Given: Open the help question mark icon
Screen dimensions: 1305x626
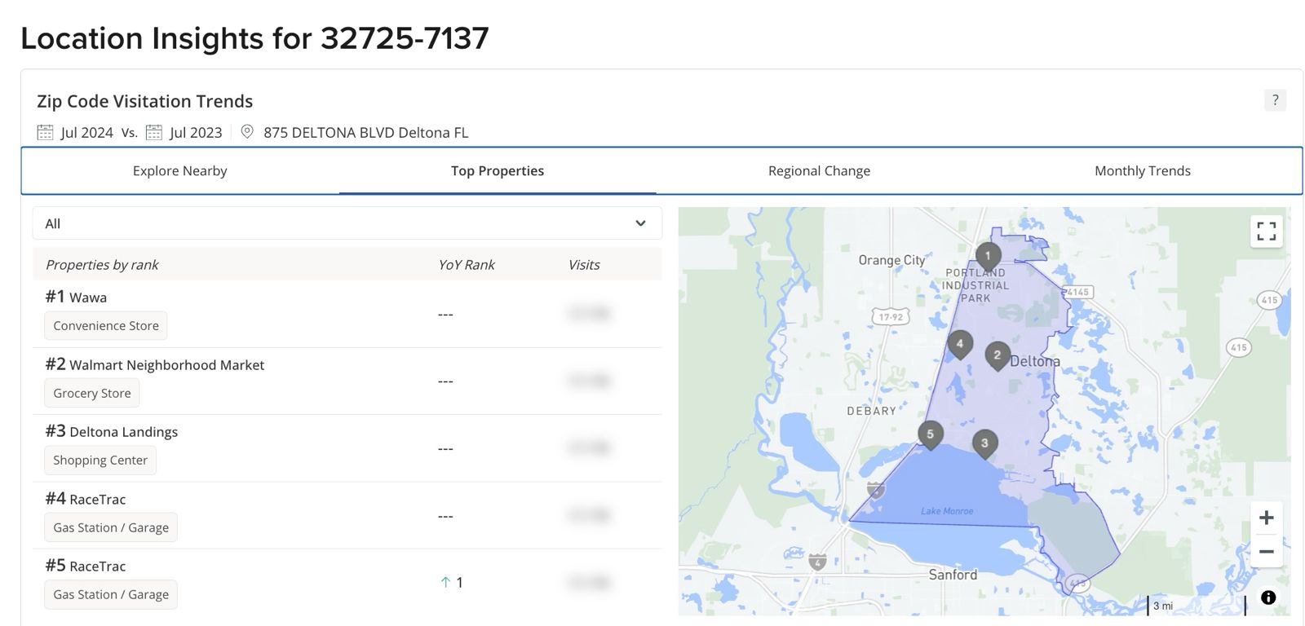Looking at the screenshot, I should 1275,100.
